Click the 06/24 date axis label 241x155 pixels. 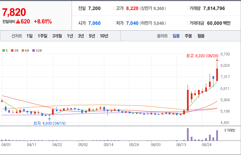207,145
